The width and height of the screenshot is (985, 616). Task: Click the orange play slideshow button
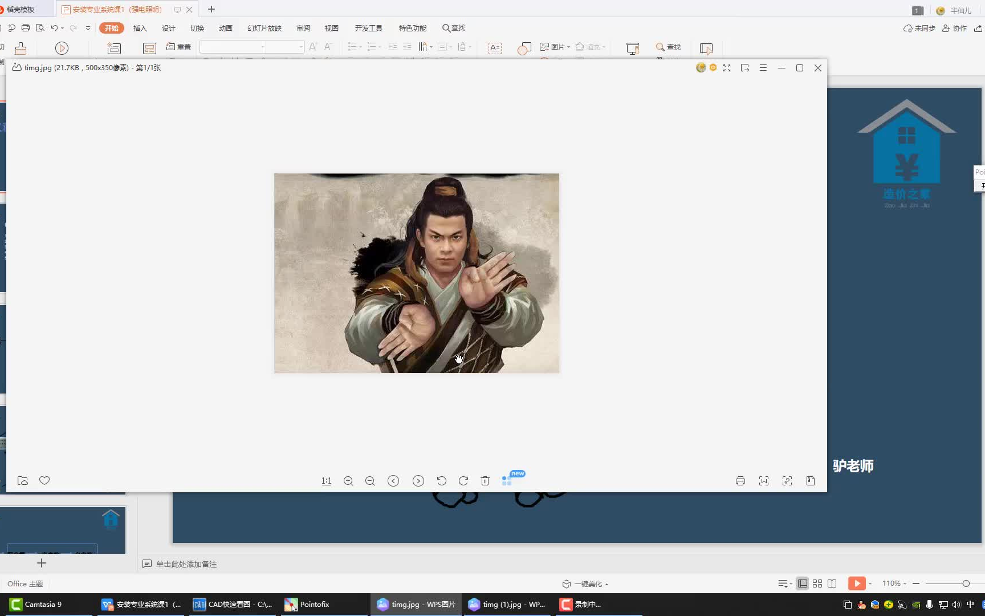tap(857, 583)
